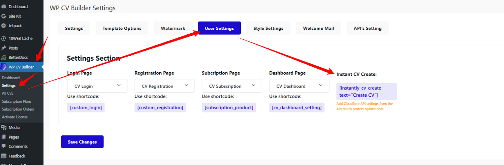Click the Comments bubble icon
Screen dimensions: 504x165
pos(4,146)
